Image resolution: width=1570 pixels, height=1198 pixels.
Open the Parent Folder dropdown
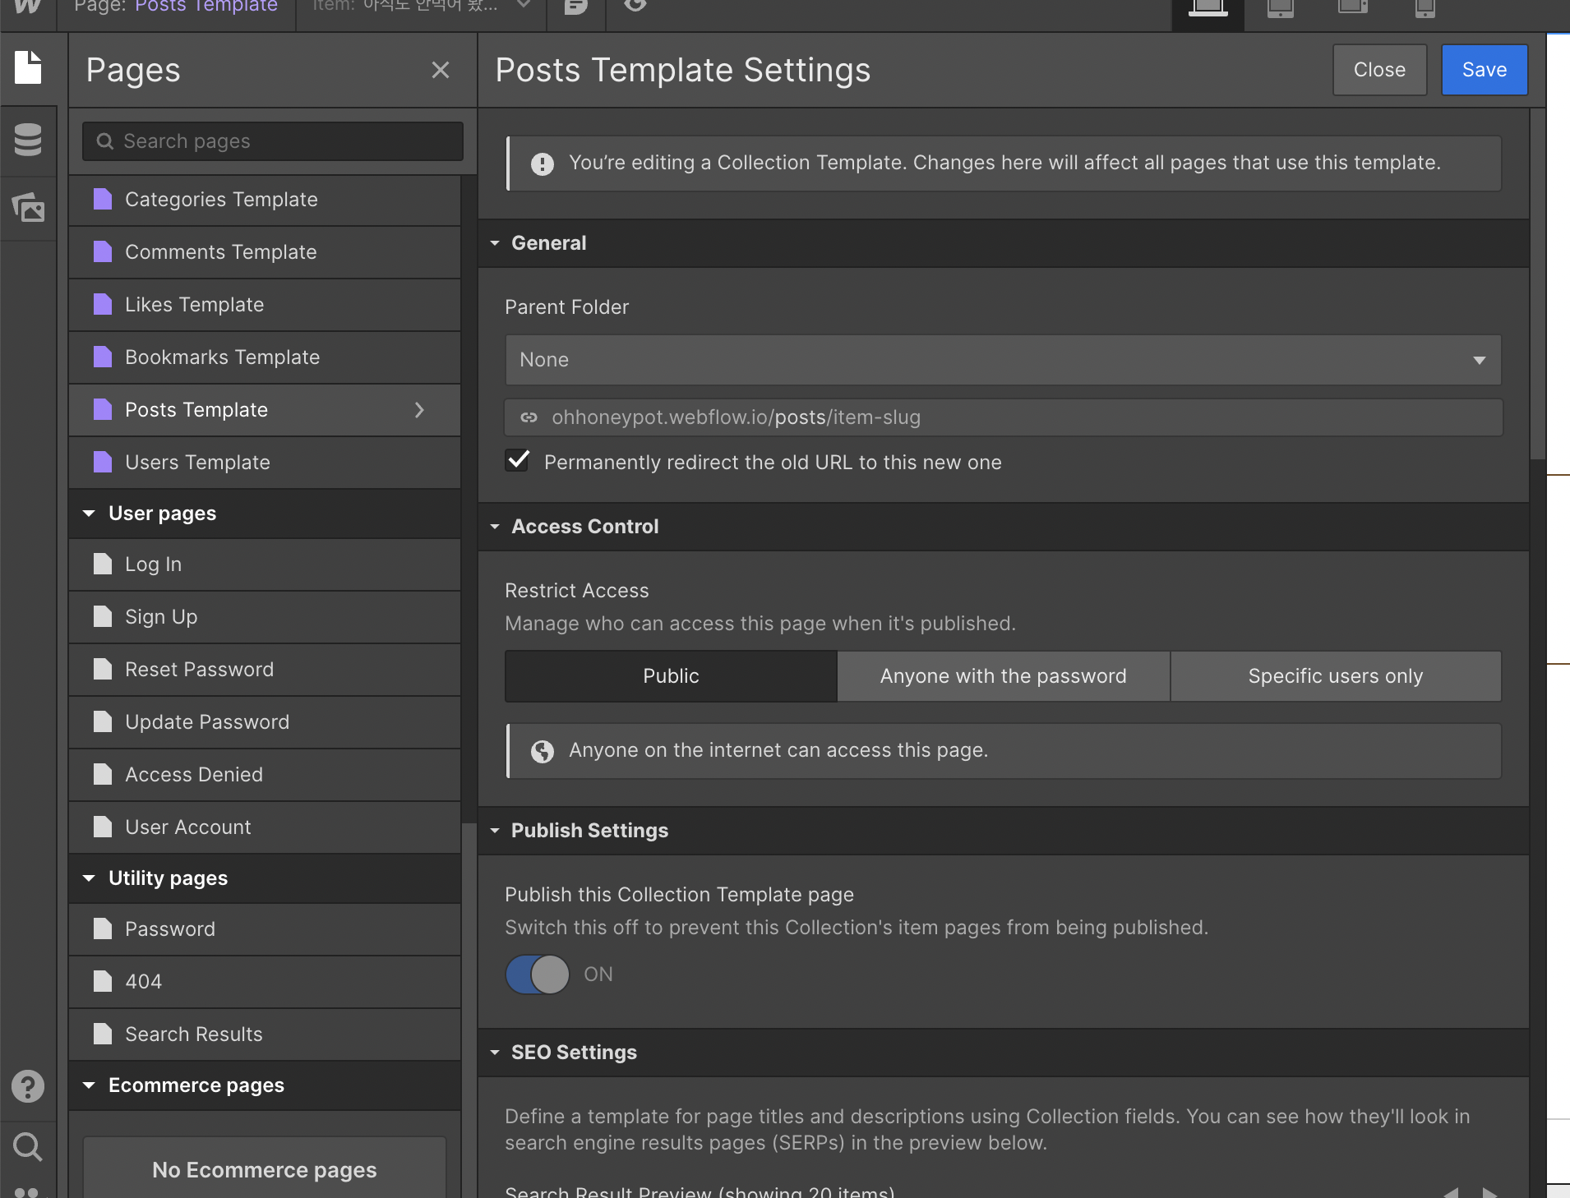[x=1003, y=360]
